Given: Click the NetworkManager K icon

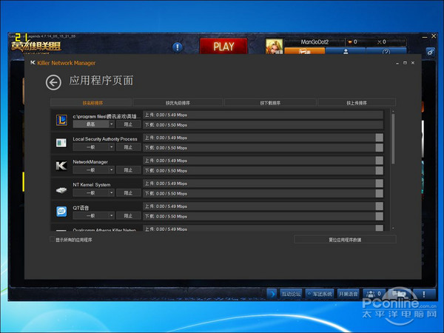Looking at the screenshot, I should [61, 166].
